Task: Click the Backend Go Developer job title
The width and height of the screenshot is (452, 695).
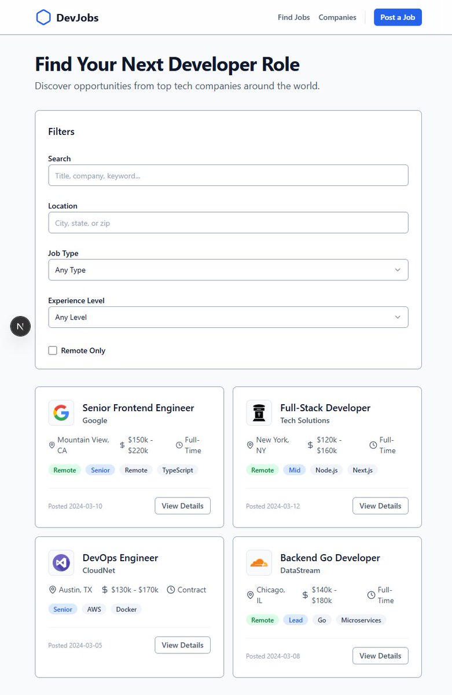Action: click(330, 558)
